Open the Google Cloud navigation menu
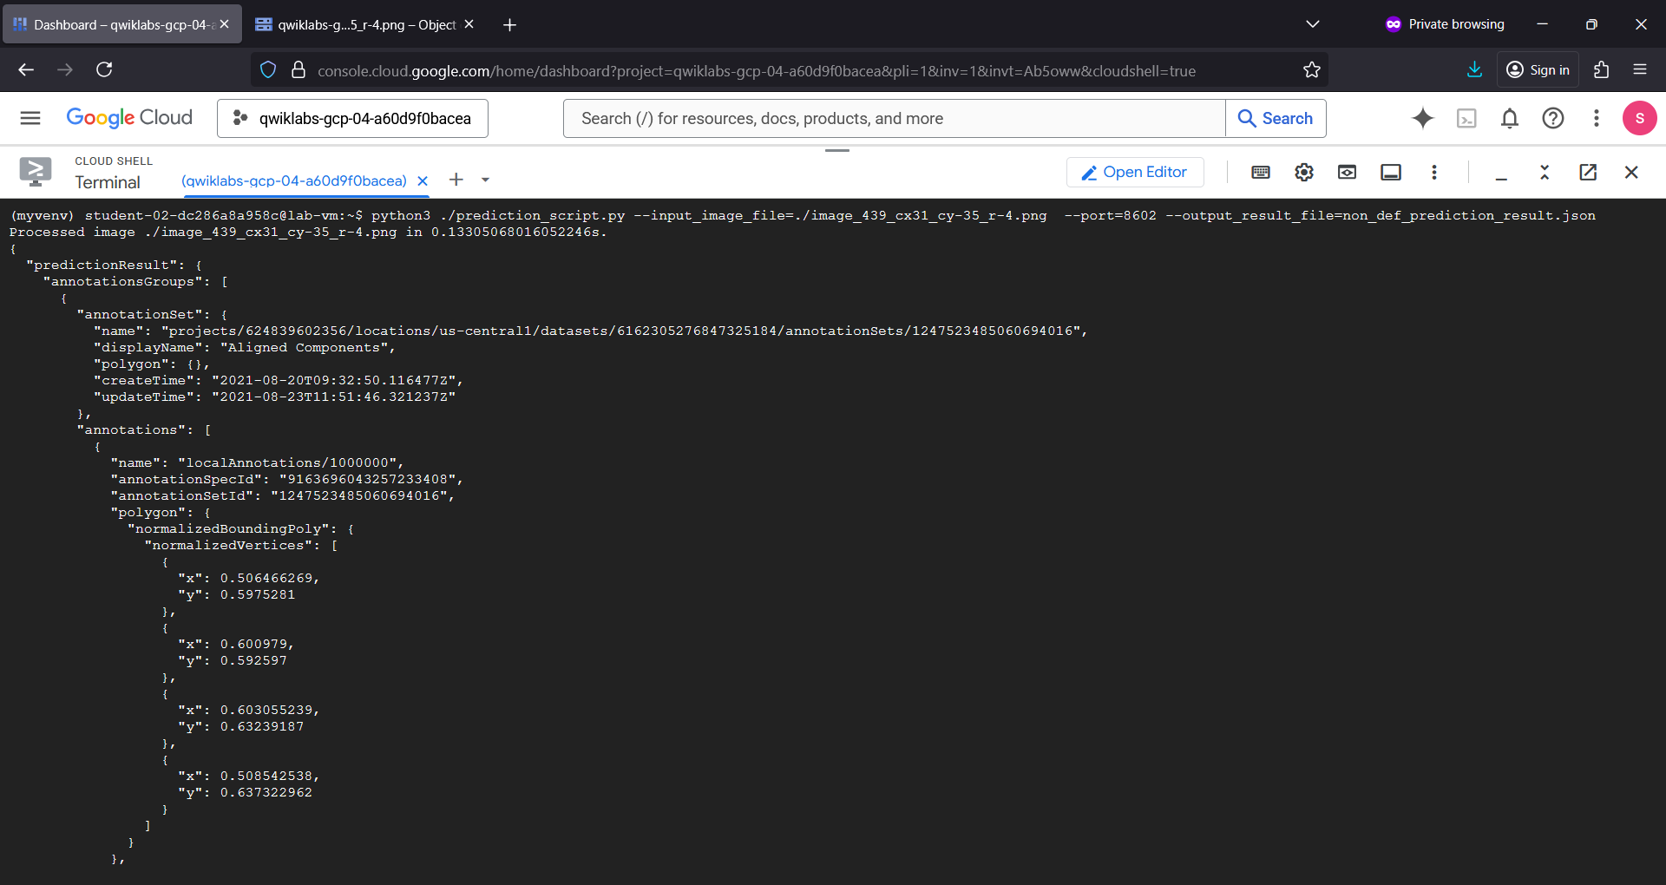Image resolution: width=1666 pixels, height=885 pixels. (30, 118)
